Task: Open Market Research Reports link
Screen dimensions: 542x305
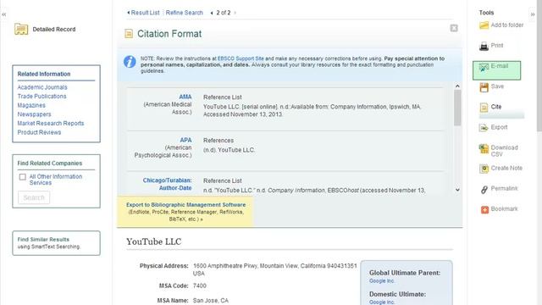Action: pos(51,124)
